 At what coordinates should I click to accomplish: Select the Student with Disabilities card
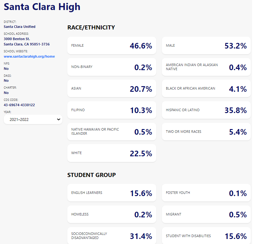(x=206, y=236)
